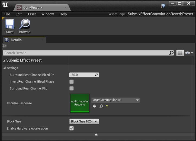Browse to impulse response asset magnifier icon

click(101, 106)
